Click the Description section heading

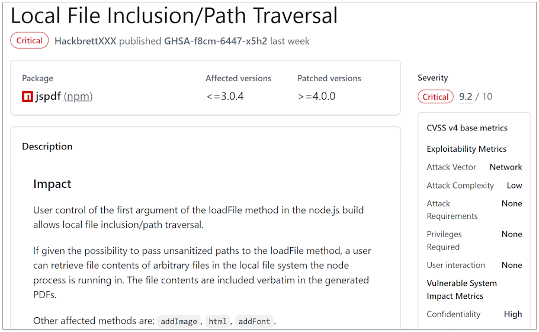pos(47,146)
